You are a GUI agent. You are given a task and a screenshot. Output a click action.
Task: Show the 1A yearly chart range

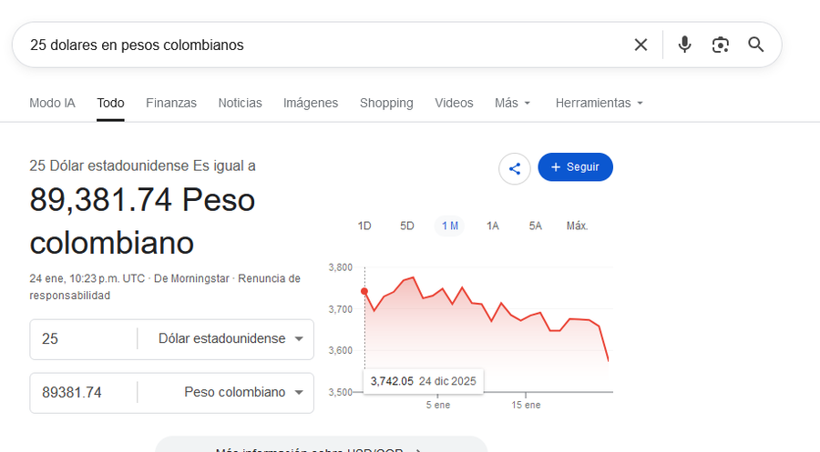(493, 226)
